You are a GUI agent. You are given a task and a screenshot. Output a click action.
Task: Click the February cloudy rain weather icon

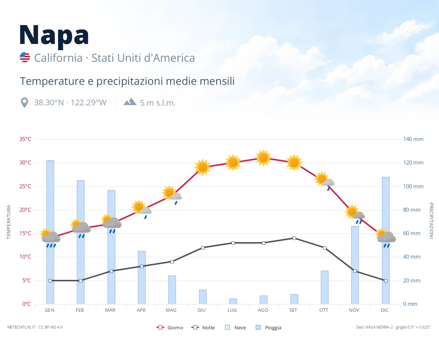(80, 228)
